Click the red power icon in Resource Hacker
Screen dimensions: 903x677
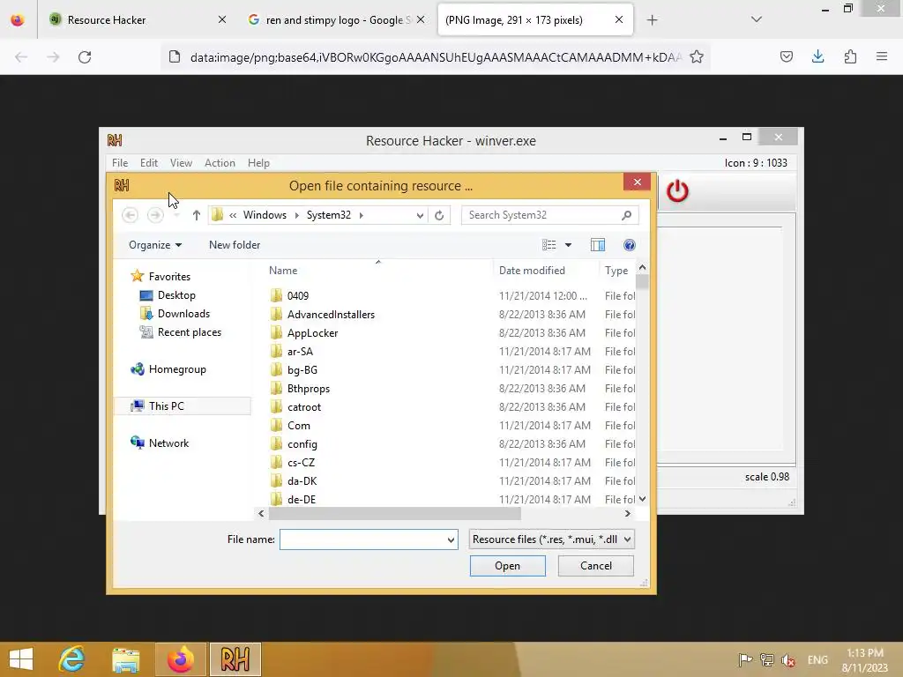click(x=677, y=191)
